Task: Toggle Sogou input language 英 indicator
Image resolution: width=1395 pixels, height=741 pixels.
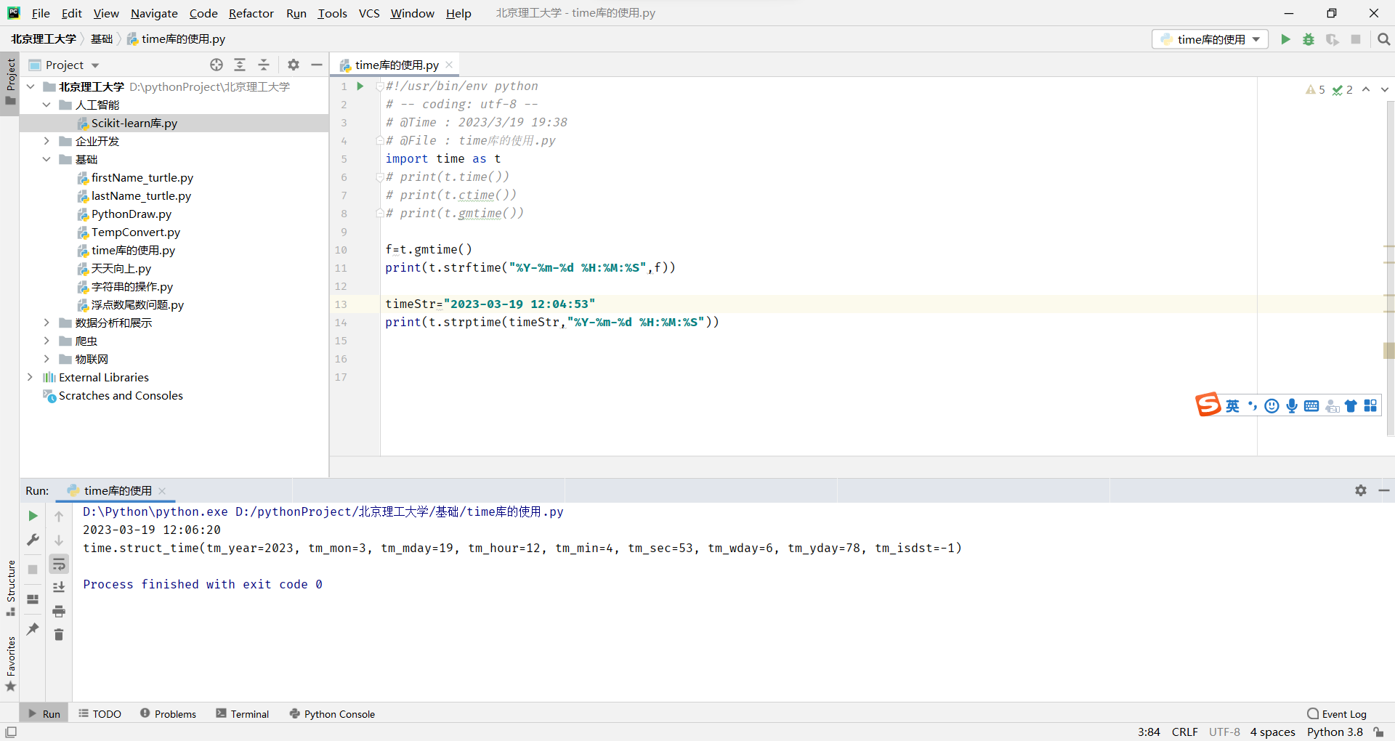Action: click(1232, 406)
